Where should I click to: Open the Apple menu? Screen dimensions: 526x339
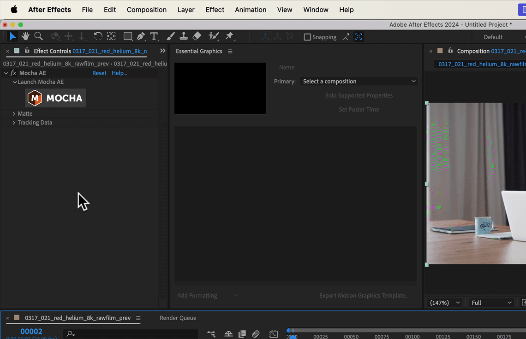pyautogui.click(x=14, y=10)
